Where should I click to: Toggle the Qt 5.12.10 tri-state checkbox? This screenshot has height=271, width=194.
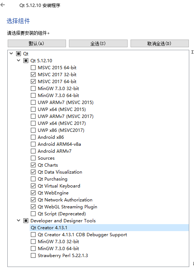[26, 60]
